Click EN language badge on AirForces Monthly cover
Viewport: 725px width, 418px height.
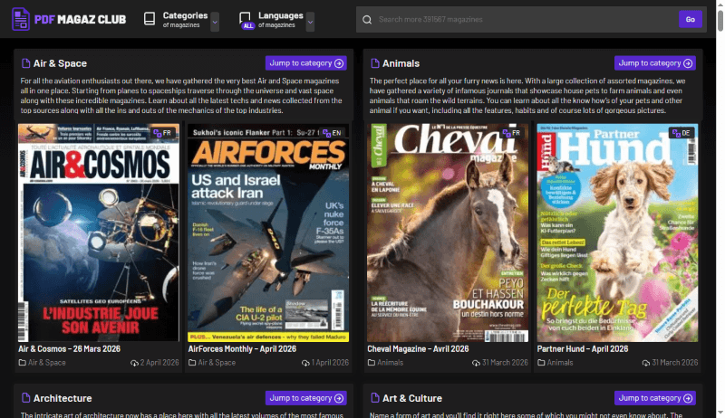(x=333, y=133)
